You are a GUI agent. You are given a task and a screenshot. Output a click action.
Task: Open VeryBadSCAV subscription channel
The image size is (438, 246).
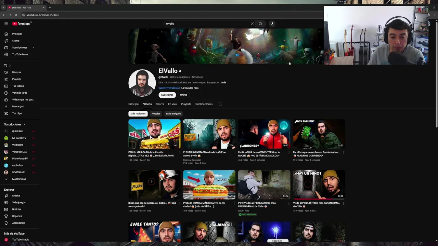tap(20, 152)
